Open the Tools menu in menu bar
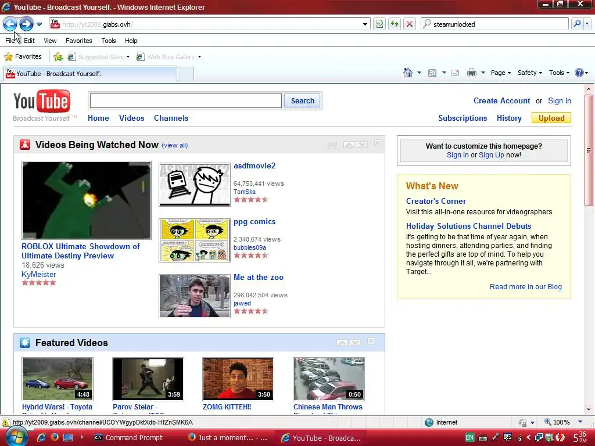Viewport: 595px width, 446px height. [109, 41]
